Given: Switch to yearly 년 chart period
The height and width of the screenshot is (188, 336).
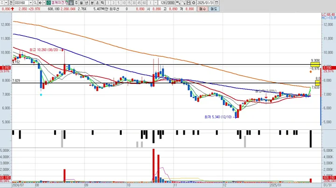Looking at the screenshot, I should pyautogui.click(x=86, y=3).
